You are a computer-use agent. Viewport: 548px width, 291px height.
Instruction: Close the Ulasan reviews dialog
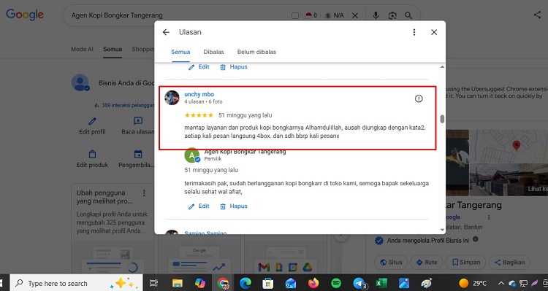click(434, 32)
